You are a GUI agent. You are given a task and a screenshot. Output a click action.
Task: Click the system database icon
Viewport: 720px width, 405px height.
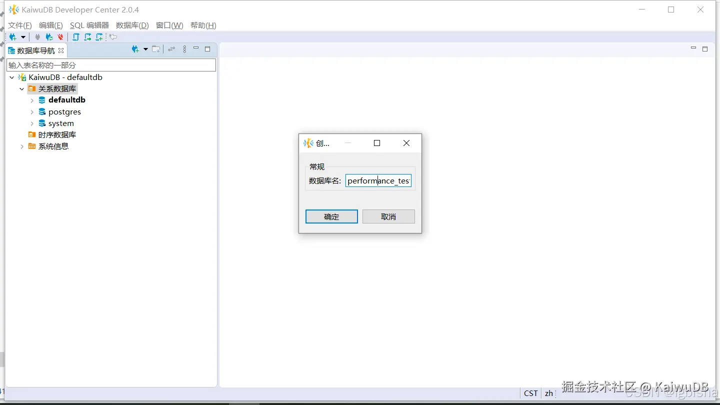tap(42, 123)
